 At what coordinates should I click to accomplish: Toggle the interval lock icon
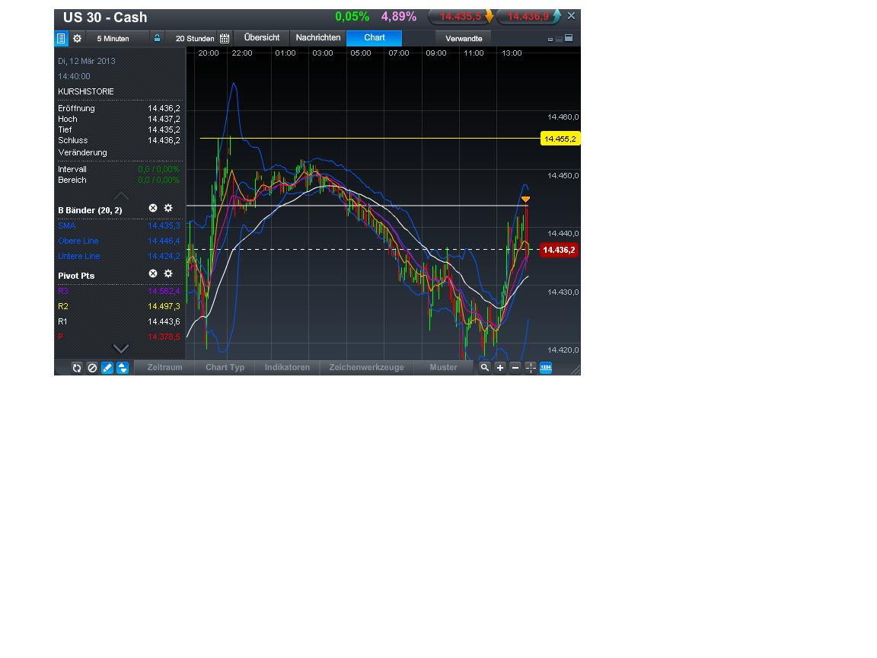[155, 37]
